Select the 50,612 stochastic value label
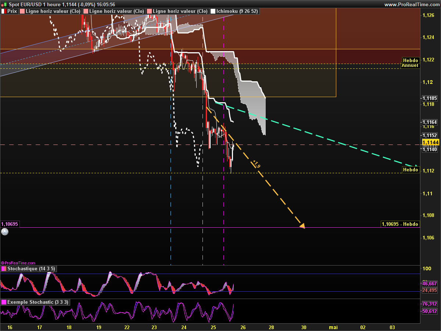441x331 pixels. tap(430, 311)
